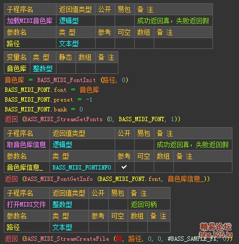Click the BASS_MIDI_FONTINFO type cell
Image resolution: width=239 pixels, height=244 pixels.
point(82,167)
